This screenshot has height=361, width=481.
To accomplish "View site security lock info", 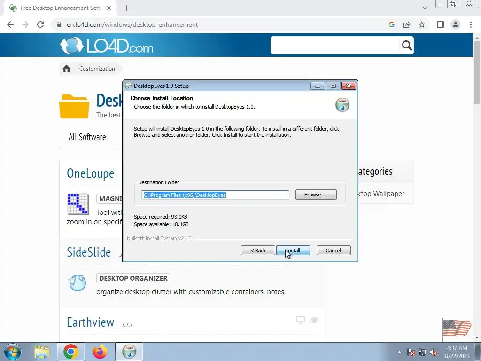I will (x=59, y=24).
